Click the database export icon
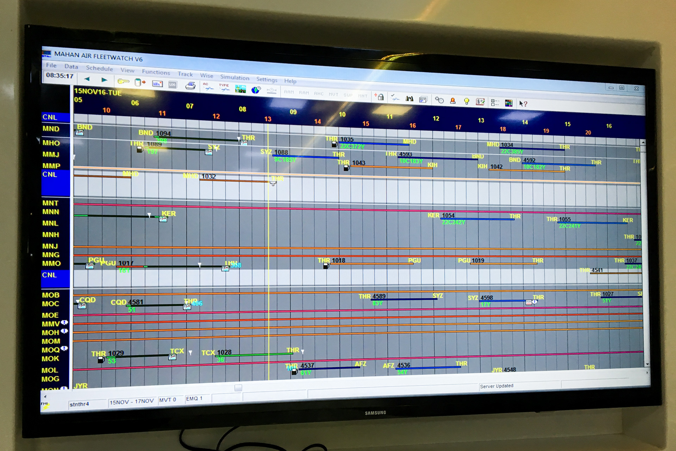This screenshot has width=676, height=451. pos(140,82)
